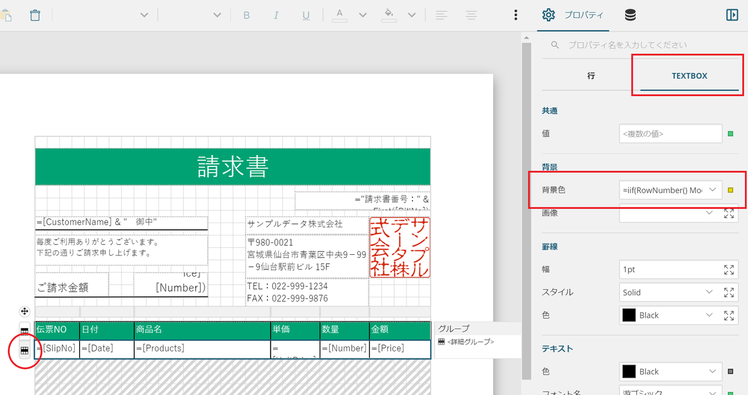Select the =[Price] detail cell
The width and height of the screenshot is (748, 395).
(x=400, y=349)
